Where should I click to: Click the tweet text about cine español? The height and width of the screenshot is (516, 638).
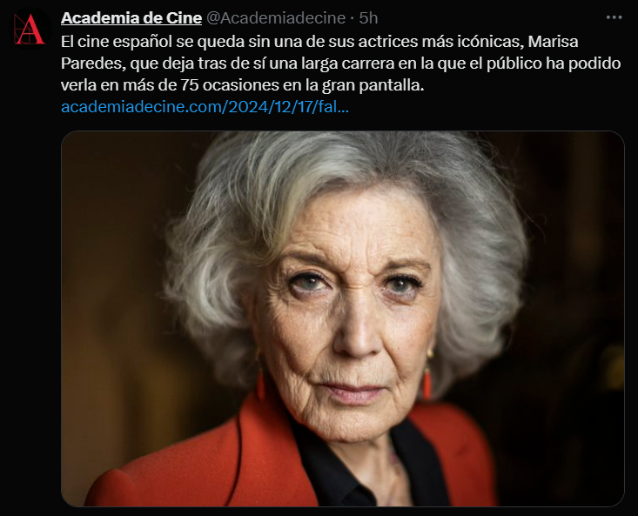pos(341,63)
